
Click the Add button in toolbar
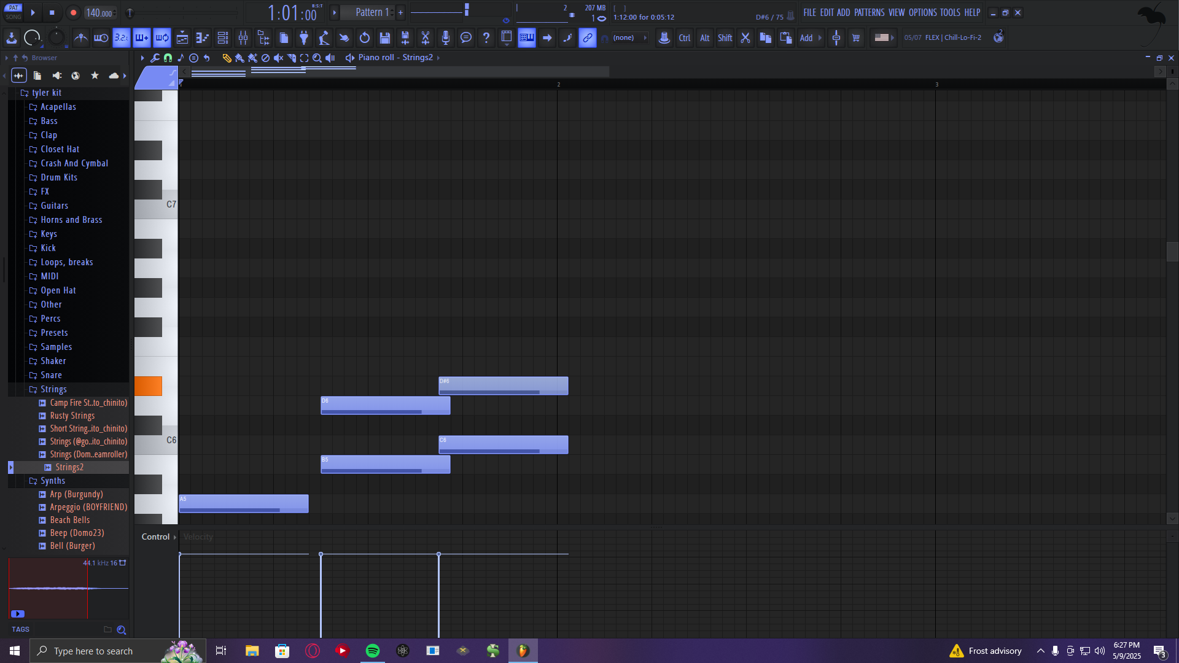(x=806, y=38)
